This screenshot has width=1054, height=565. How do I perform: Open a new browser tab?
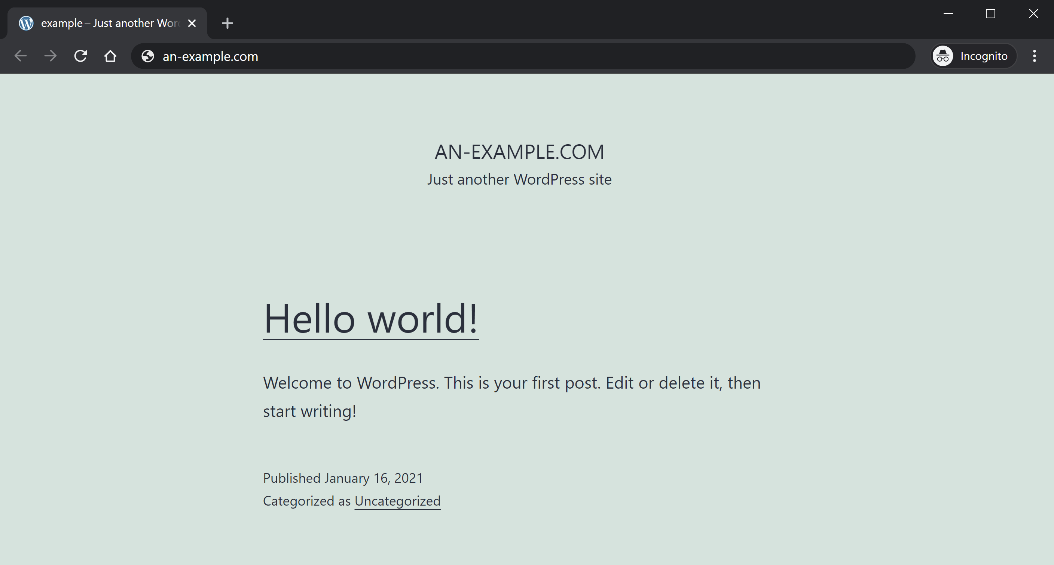coord(227,23)
